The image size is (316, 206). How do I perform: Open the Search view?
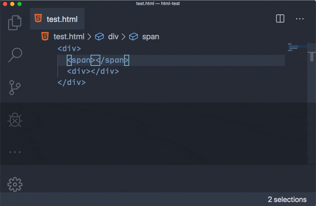[15, 55]
